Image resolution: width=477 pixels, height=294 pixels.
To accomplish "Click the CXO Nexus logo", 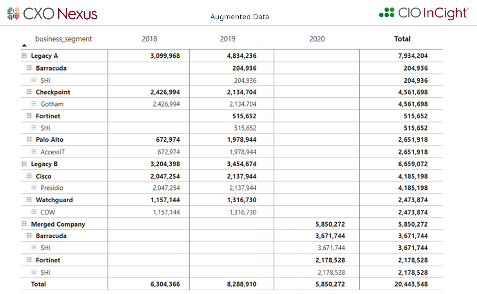I will point(53,14).
